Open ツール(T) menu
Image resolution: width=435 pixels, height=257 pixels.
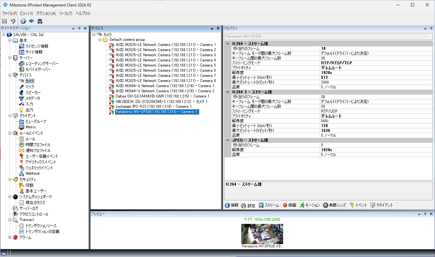66,14
